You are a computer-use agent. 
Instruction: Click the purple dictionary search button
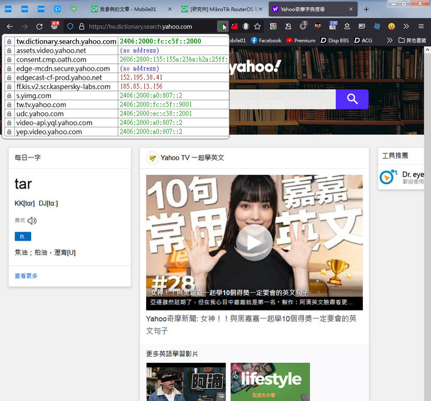352,99
